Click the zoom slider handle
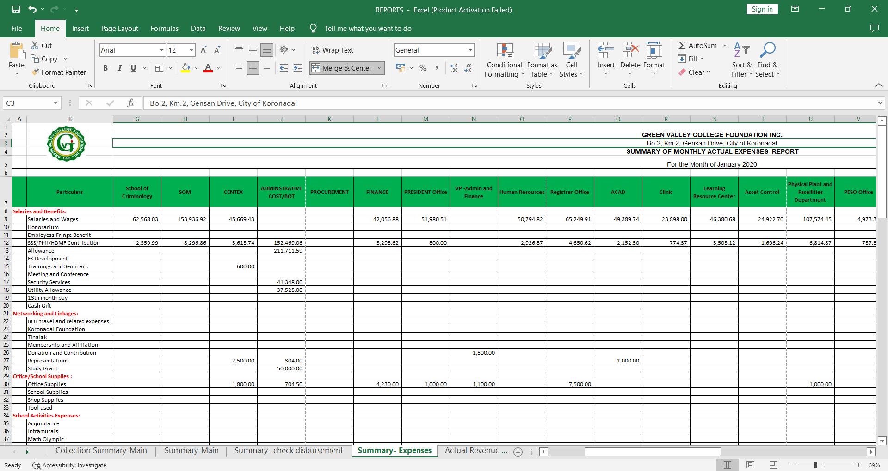Viewport: 888px width, 471px height. click(816, 465)
